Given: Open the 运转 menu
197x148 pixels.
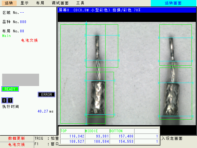Looking at the screenshot, I should [x=9, y=3].
